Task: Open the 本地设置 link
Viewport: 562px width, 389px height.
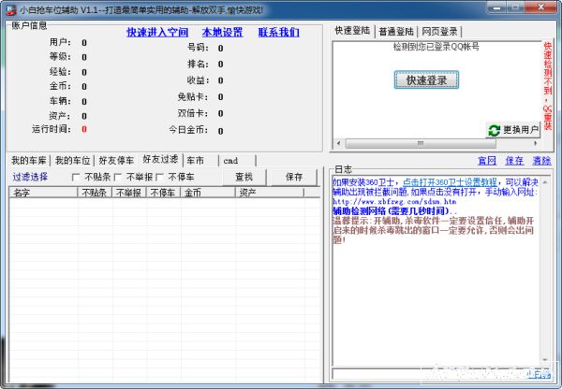Action: pos(222,32)
